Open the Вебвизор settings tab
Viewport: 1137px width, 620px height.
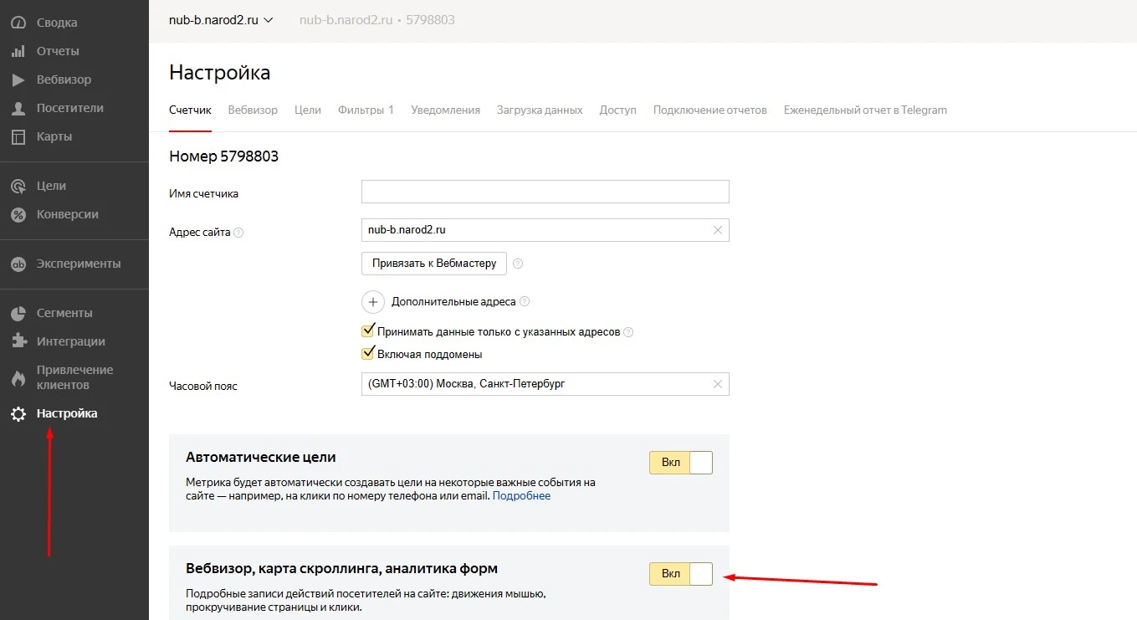[253, 110]
